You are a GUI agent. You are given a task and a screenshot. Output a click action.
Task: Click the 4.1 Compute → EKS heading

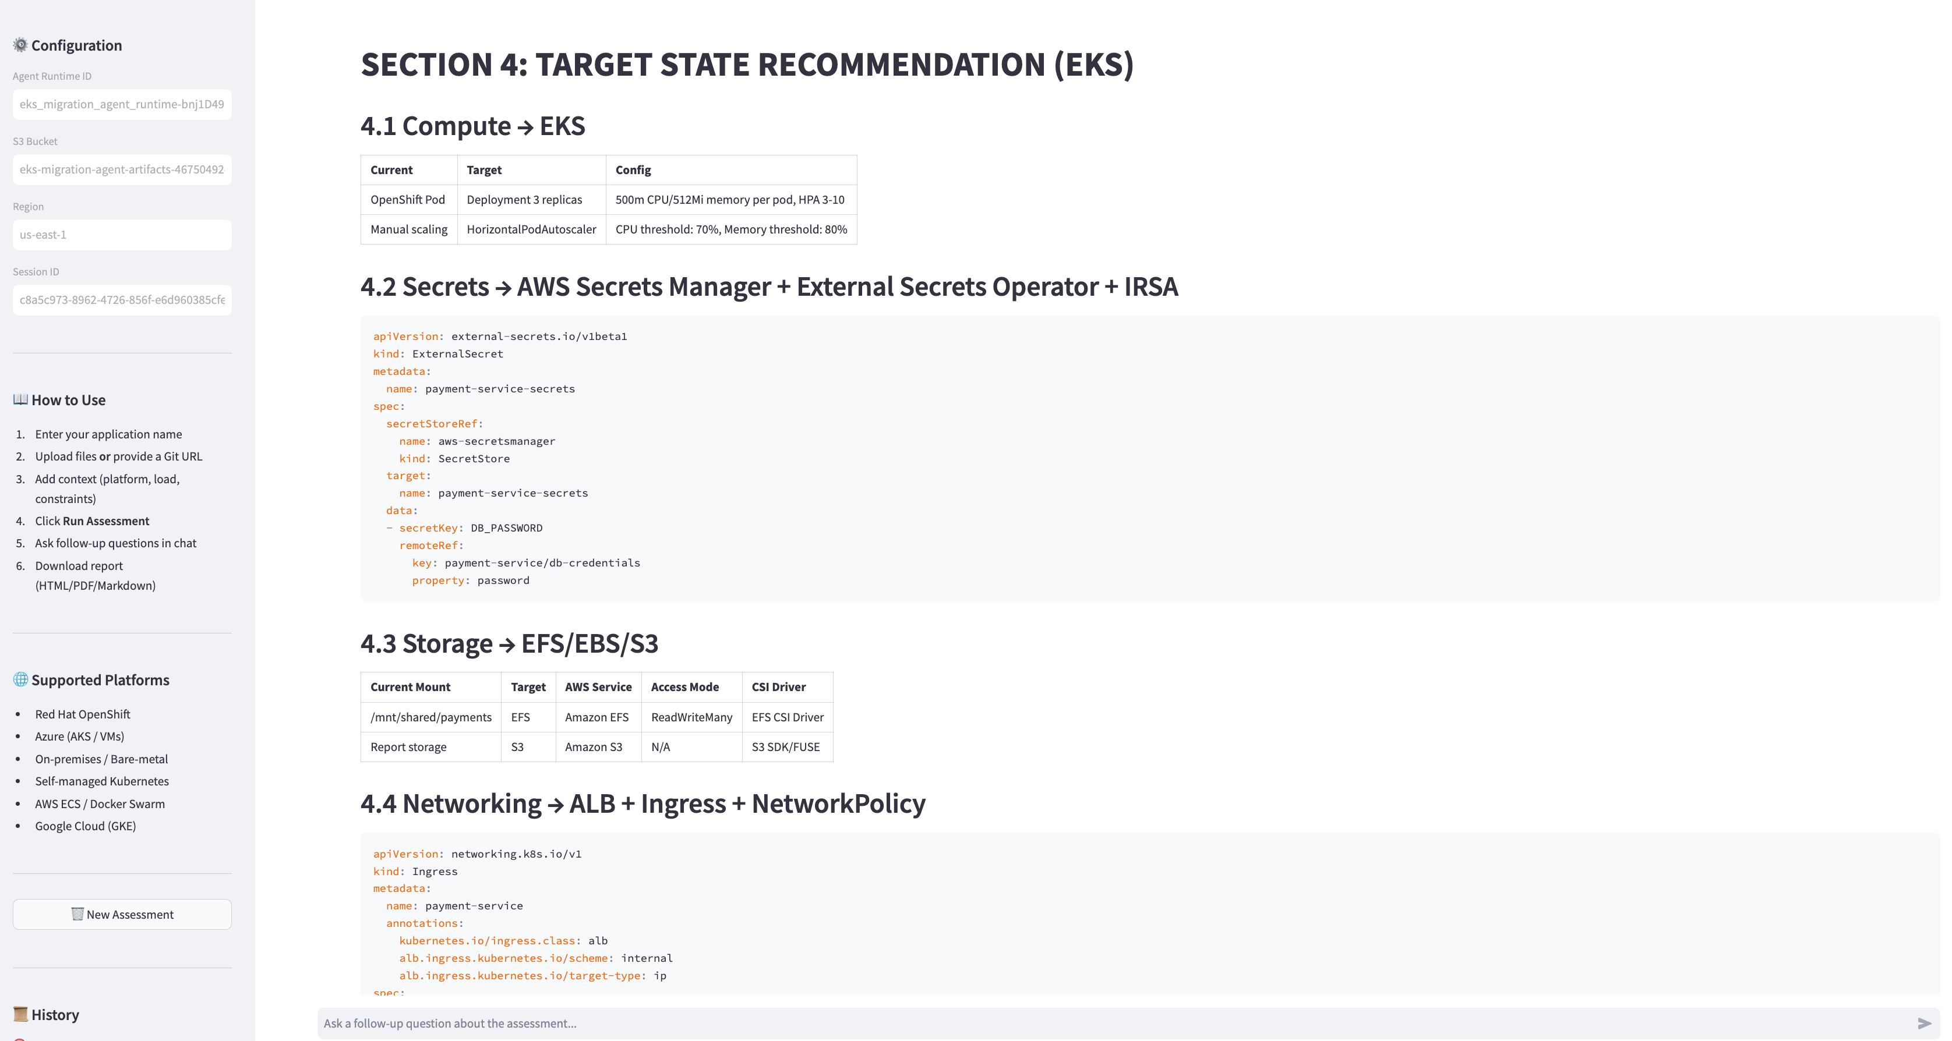point(473,126)
